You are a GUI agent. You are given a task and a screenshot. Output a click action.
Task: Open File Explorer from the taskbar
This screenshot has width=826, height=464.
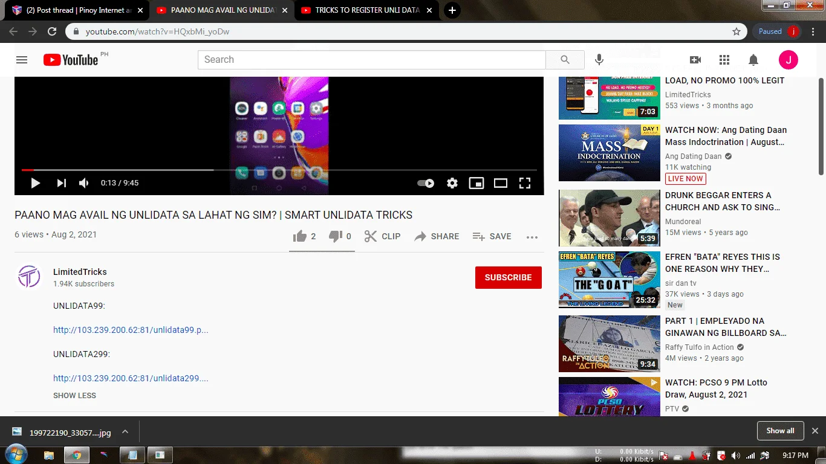pos(49,455)
